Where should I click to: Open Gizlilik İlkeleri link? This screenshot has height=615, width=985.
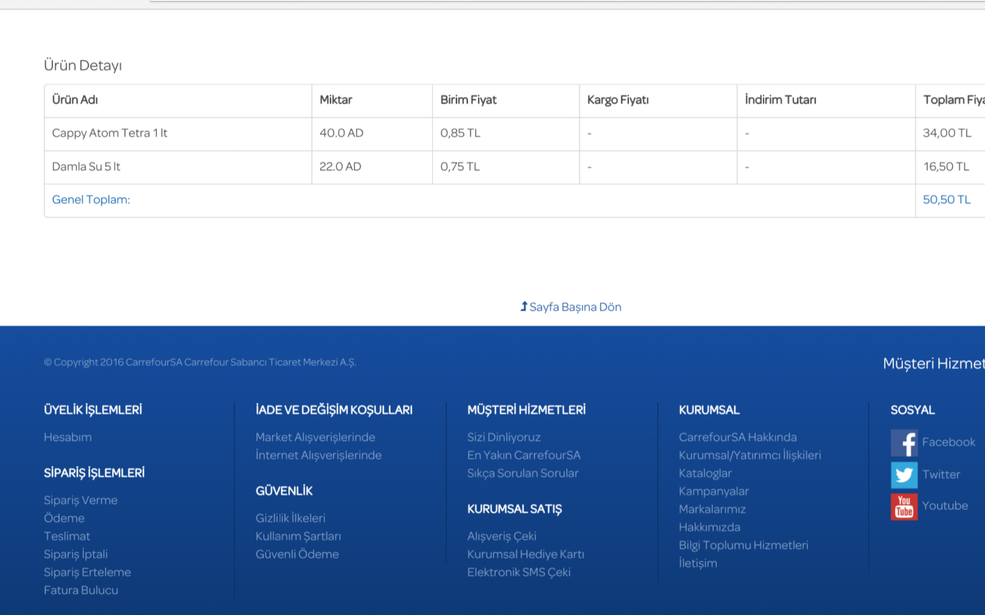tap(290, 518)
